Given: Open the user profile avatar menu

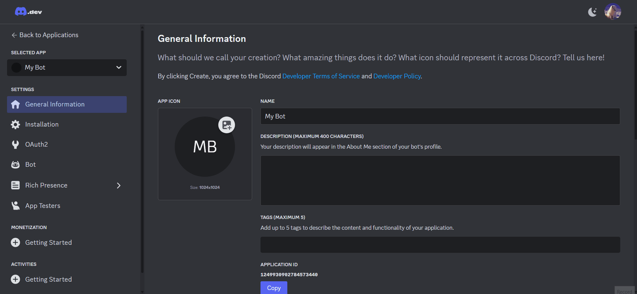Looking at the screenshot, I should point(613,12).
